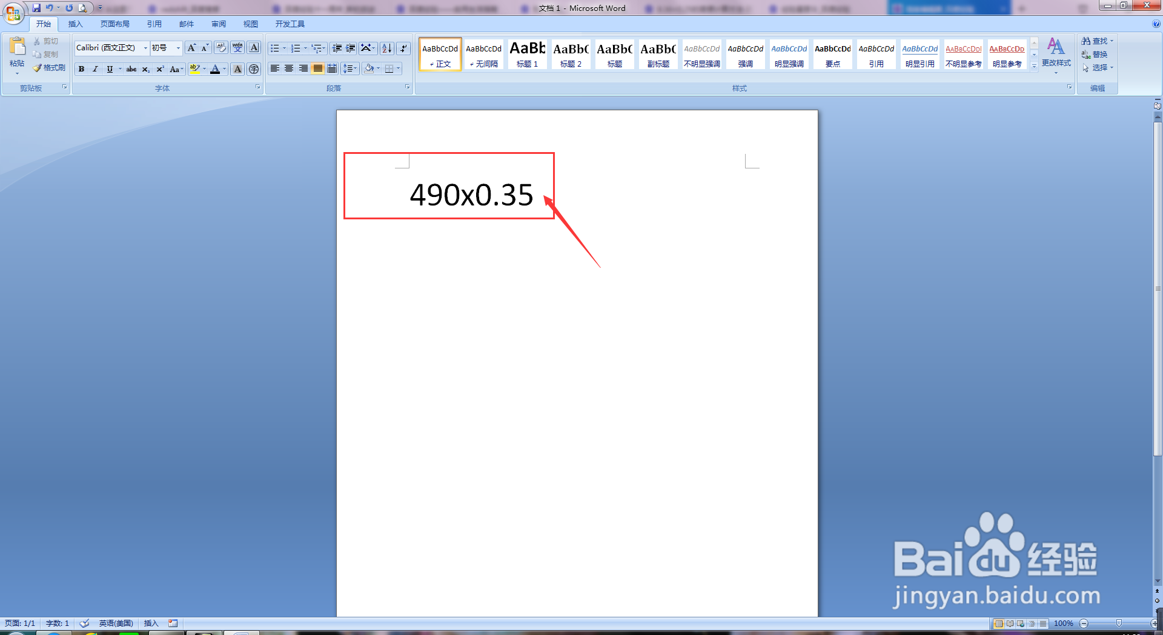The image size is (1163, 635).
Task: Click the Redo icon in the quick access toolbar
Action: pyautogui.click(x=69, y=8)
